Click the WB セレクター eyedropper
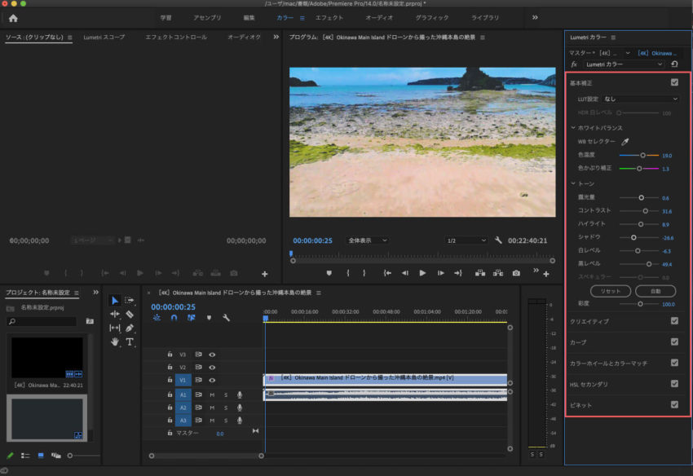This screenshot has width=693, height=476. coord(625,142)
